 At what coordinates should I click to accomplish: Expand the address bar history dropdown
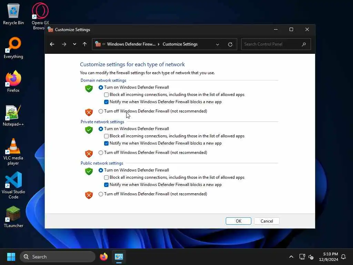218,45
